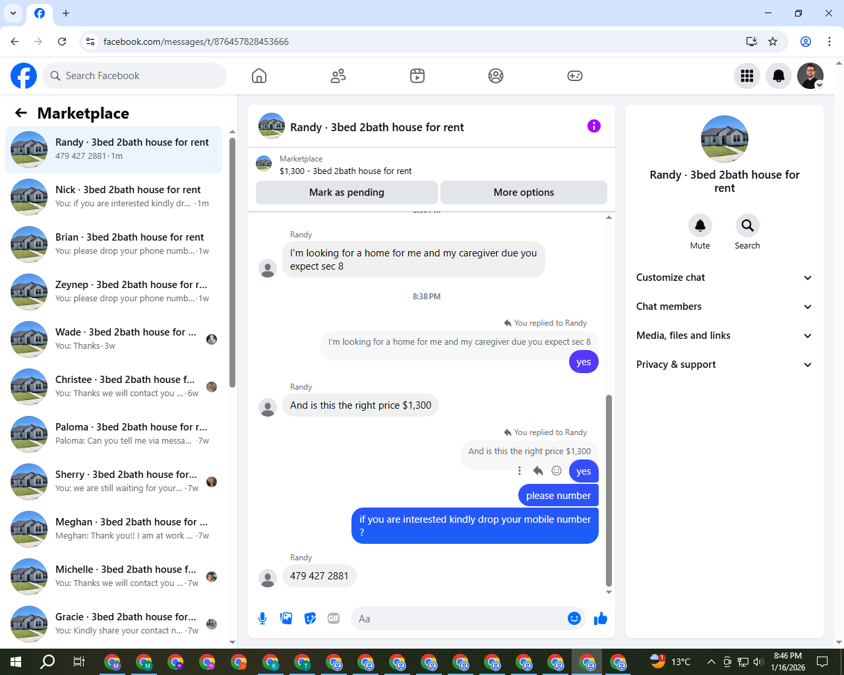This screenshot has width=844, height=675.
Task: Expand Chat members section
Action: tap(724, 307)
